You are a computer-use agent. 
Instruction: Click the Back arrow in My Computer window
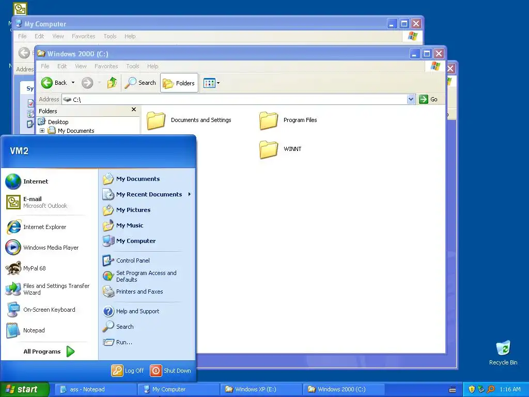pyautogui.click(x=24, y=53)
